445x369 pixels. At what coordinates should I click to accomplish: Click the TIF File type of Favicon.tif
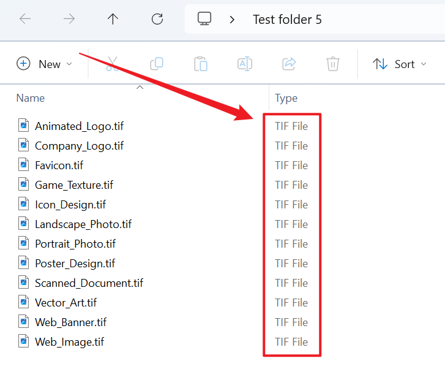click(291, 165)
